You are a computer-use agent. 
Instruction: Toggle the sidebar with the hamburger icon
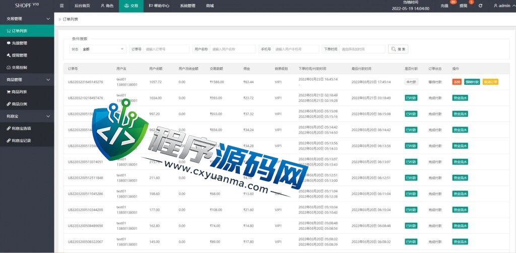click(x=61, y=6)
